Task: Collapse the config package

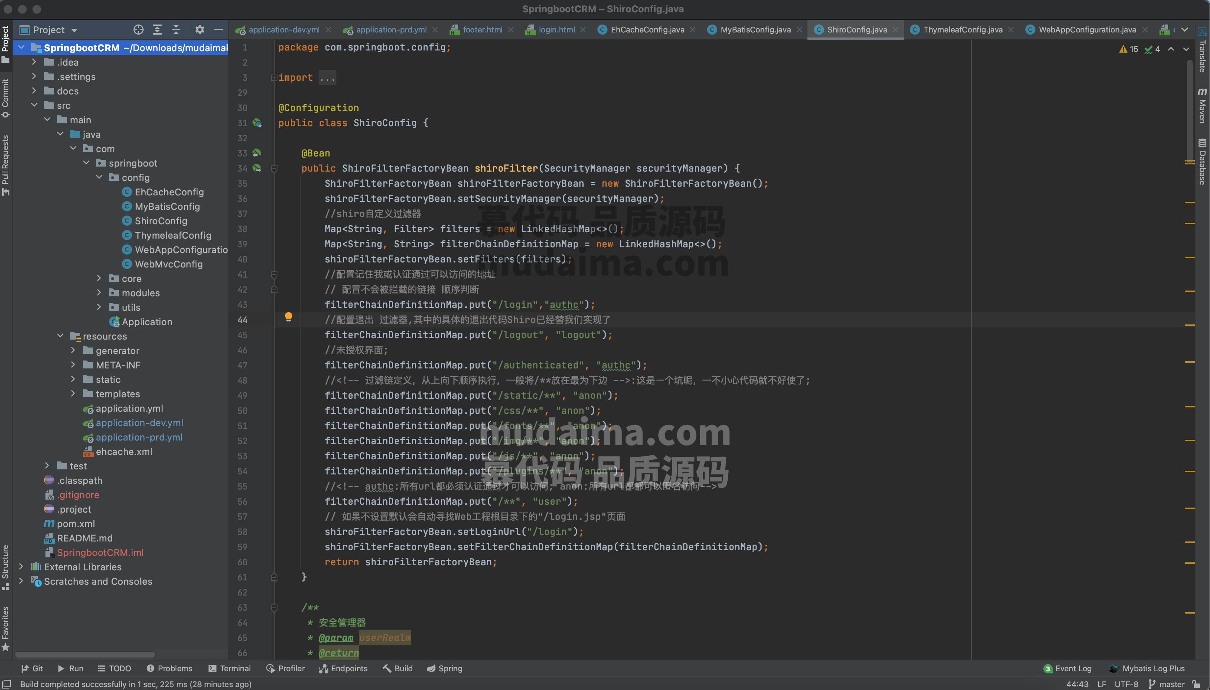Action: tap(99, 177)
